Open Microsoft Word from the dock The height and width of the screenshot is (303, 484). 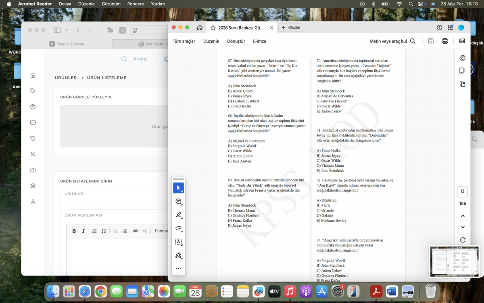(392, 291)
